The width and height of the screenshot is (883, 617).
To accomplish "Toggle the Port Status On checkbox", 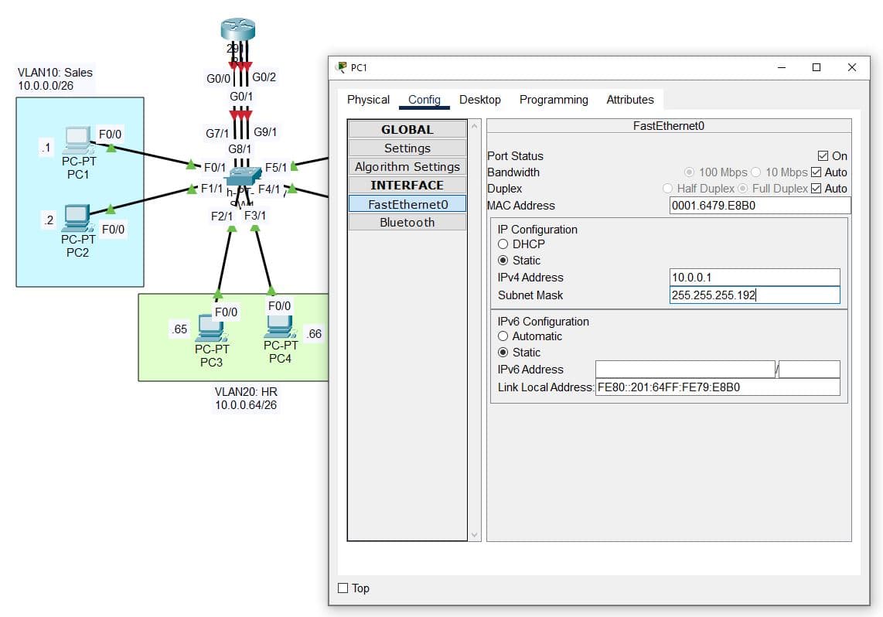I will click(823, 156).
